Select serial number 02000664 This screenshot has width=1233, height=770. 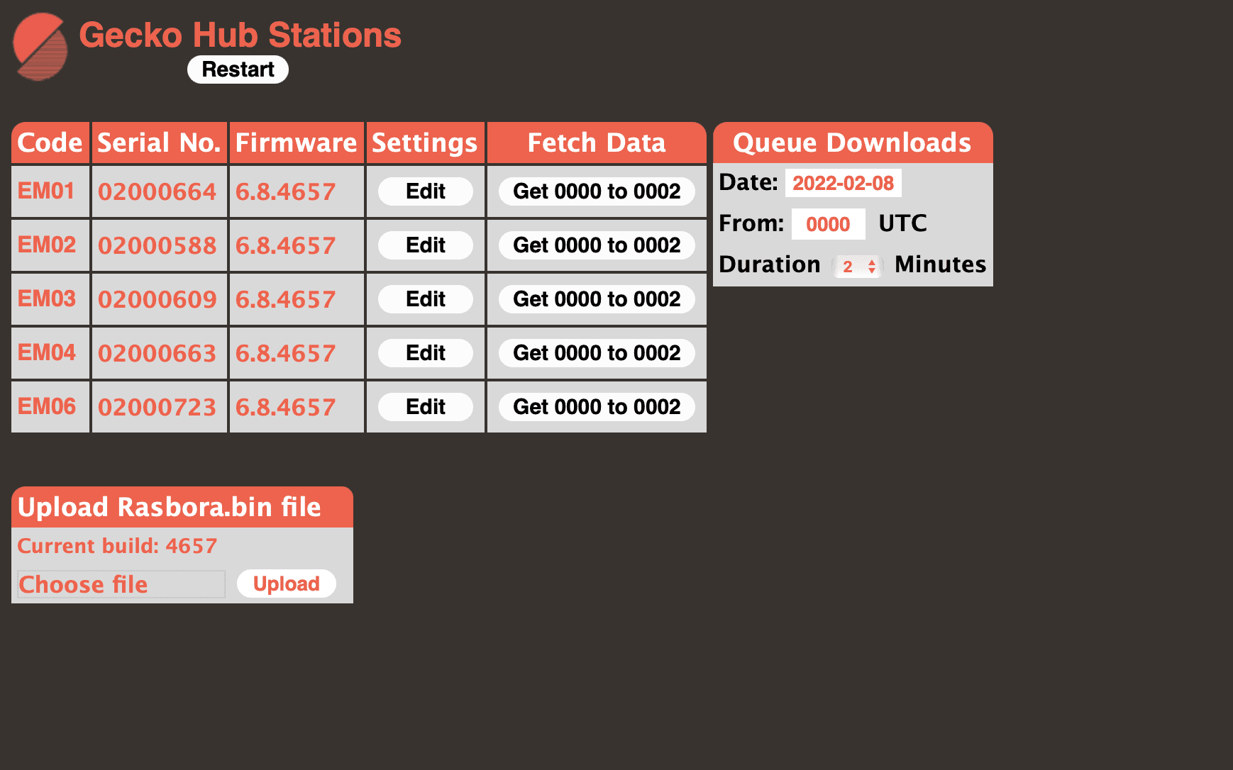click(x=157, y=191)
